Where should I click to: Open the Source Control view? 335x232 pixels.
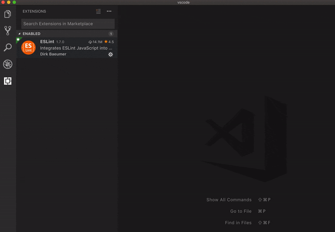(8, 31)
